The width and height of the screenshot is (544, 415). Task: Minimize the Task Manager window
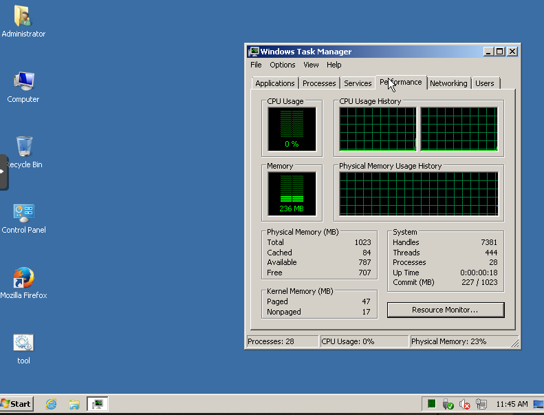488,52
